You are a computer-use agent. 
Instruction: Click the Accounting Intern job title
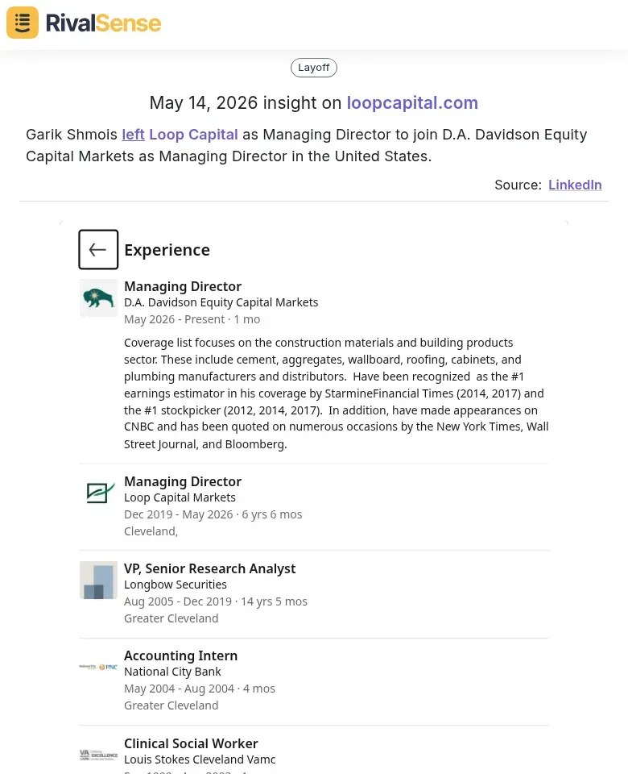click(180, 655)
